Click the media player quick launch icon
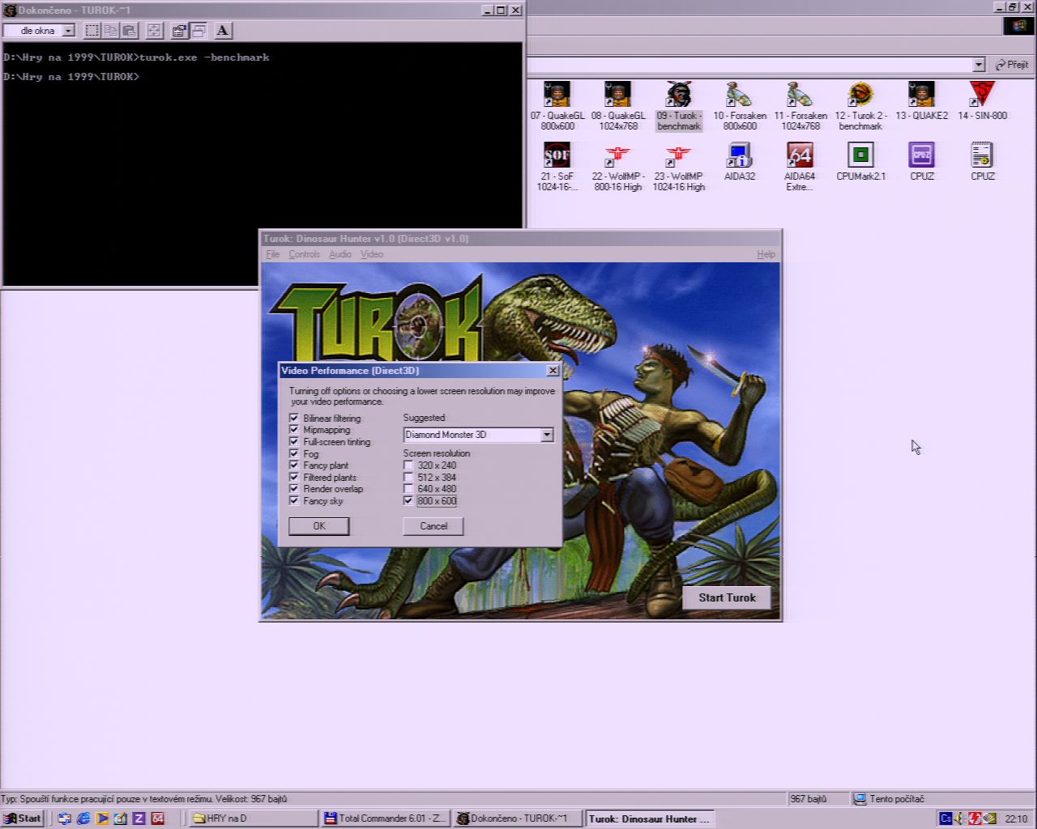Screen dimensions: 1037x829 click(x=102, y=818)
